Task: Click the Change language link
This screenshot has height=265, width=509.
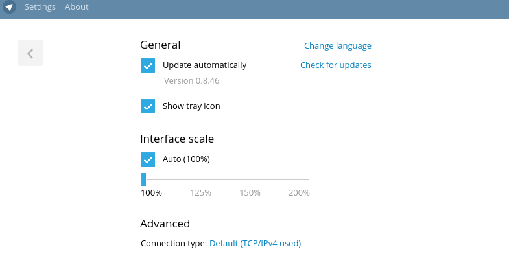Action: 337,46
